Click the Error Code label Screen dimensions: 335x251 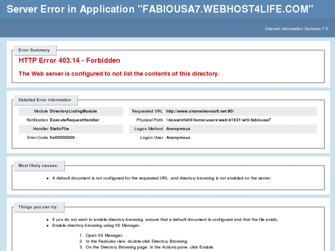coord(37,138)
